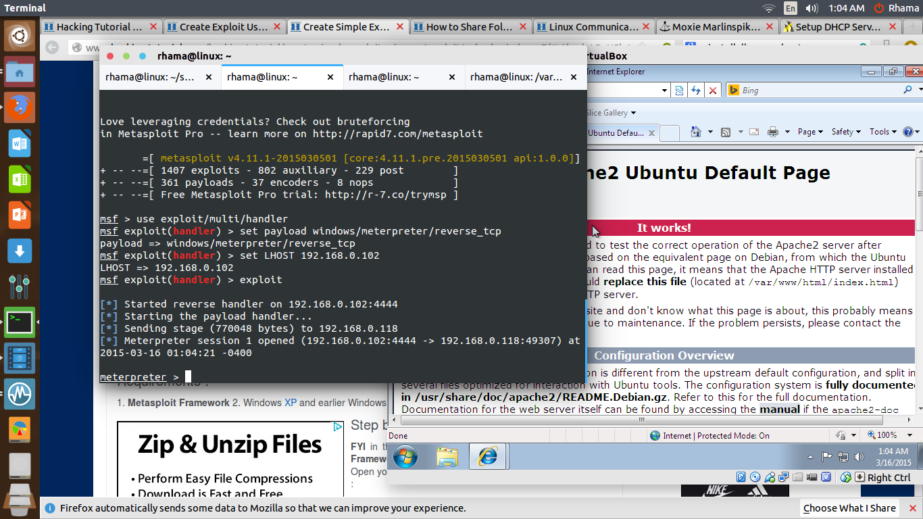Open the Rhama session menu in top panel

pos(897,8)
